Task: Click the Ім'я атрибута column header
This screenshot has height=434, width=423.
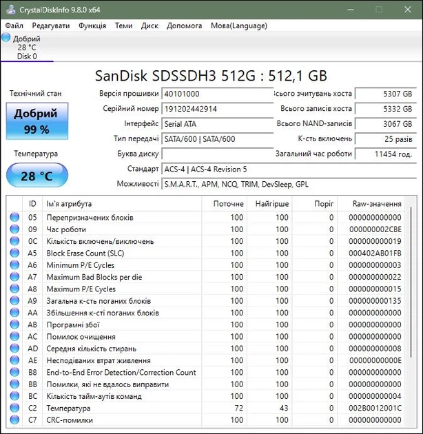Action: [122, 204]
